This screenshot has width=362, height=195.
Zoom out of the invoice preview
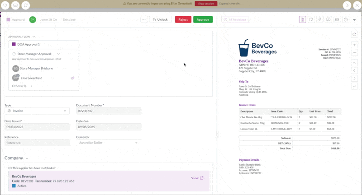click(354, 52)
